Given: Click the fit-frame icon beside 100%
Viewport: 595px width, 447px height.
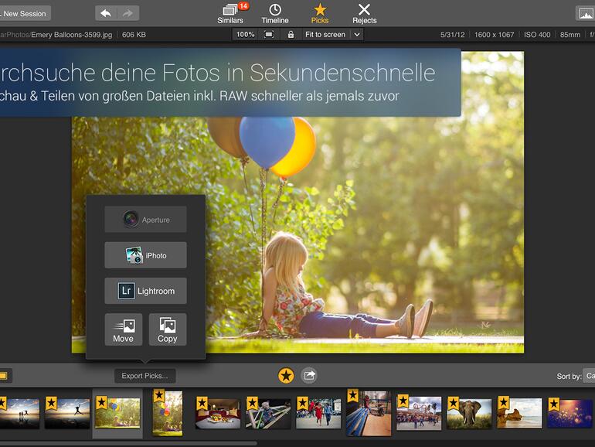Looking at the screenshot, I should pyautogui.click(x=269, y=35).
